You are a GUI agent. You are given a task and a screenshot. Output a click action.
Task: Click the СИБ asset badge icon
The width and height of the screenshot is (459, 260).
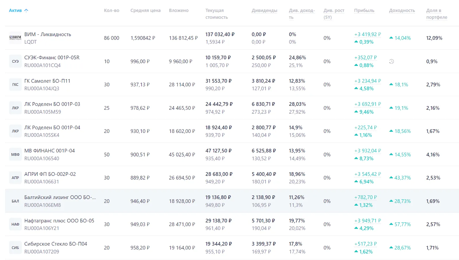click(x=15, y=248)
